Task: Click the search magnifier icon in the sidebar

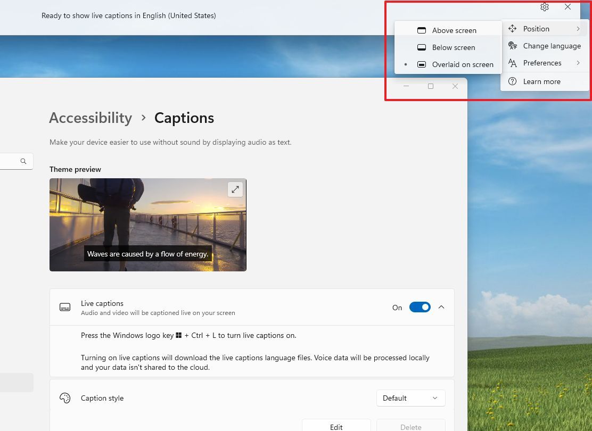Action: tap(23, 161)
